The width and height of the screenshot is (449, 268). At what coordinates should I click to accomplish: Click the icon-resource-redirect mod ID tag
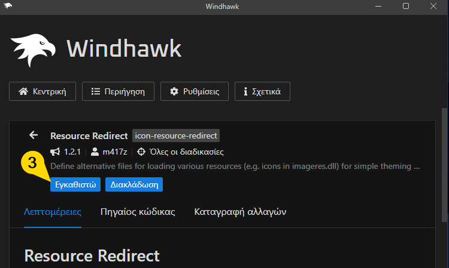coord(176,135)
